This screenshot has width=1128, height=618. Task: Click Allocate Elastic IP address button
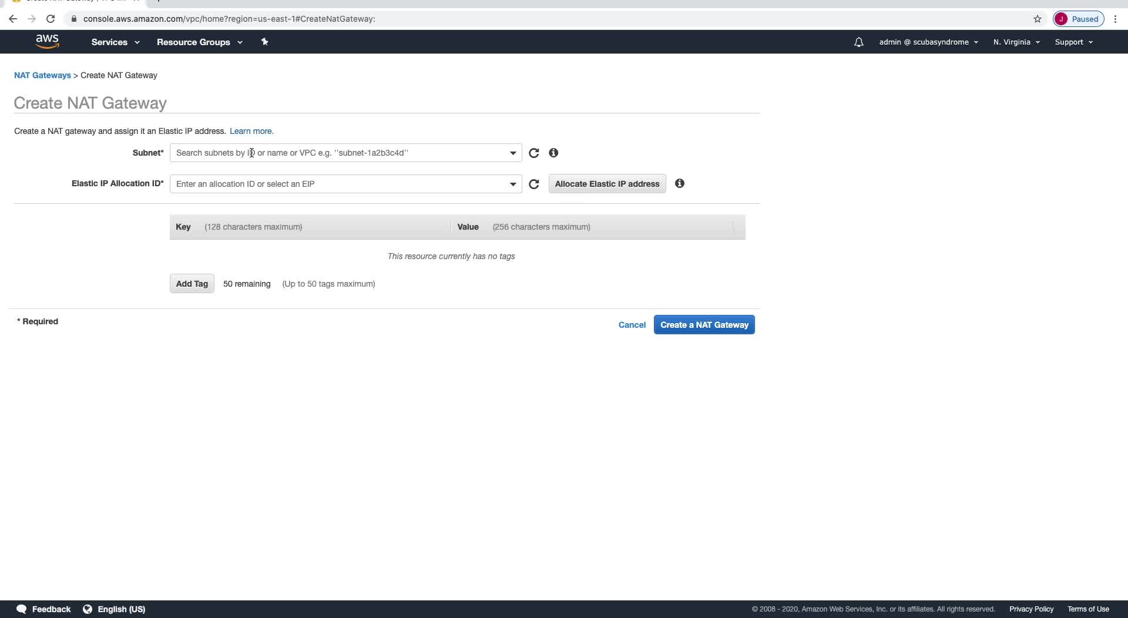[607, 184]
